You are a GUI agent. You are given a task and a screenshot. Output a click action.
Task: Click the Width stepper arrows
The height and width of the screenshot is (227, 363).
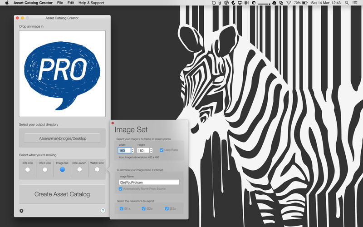click(x=132, y=151)
